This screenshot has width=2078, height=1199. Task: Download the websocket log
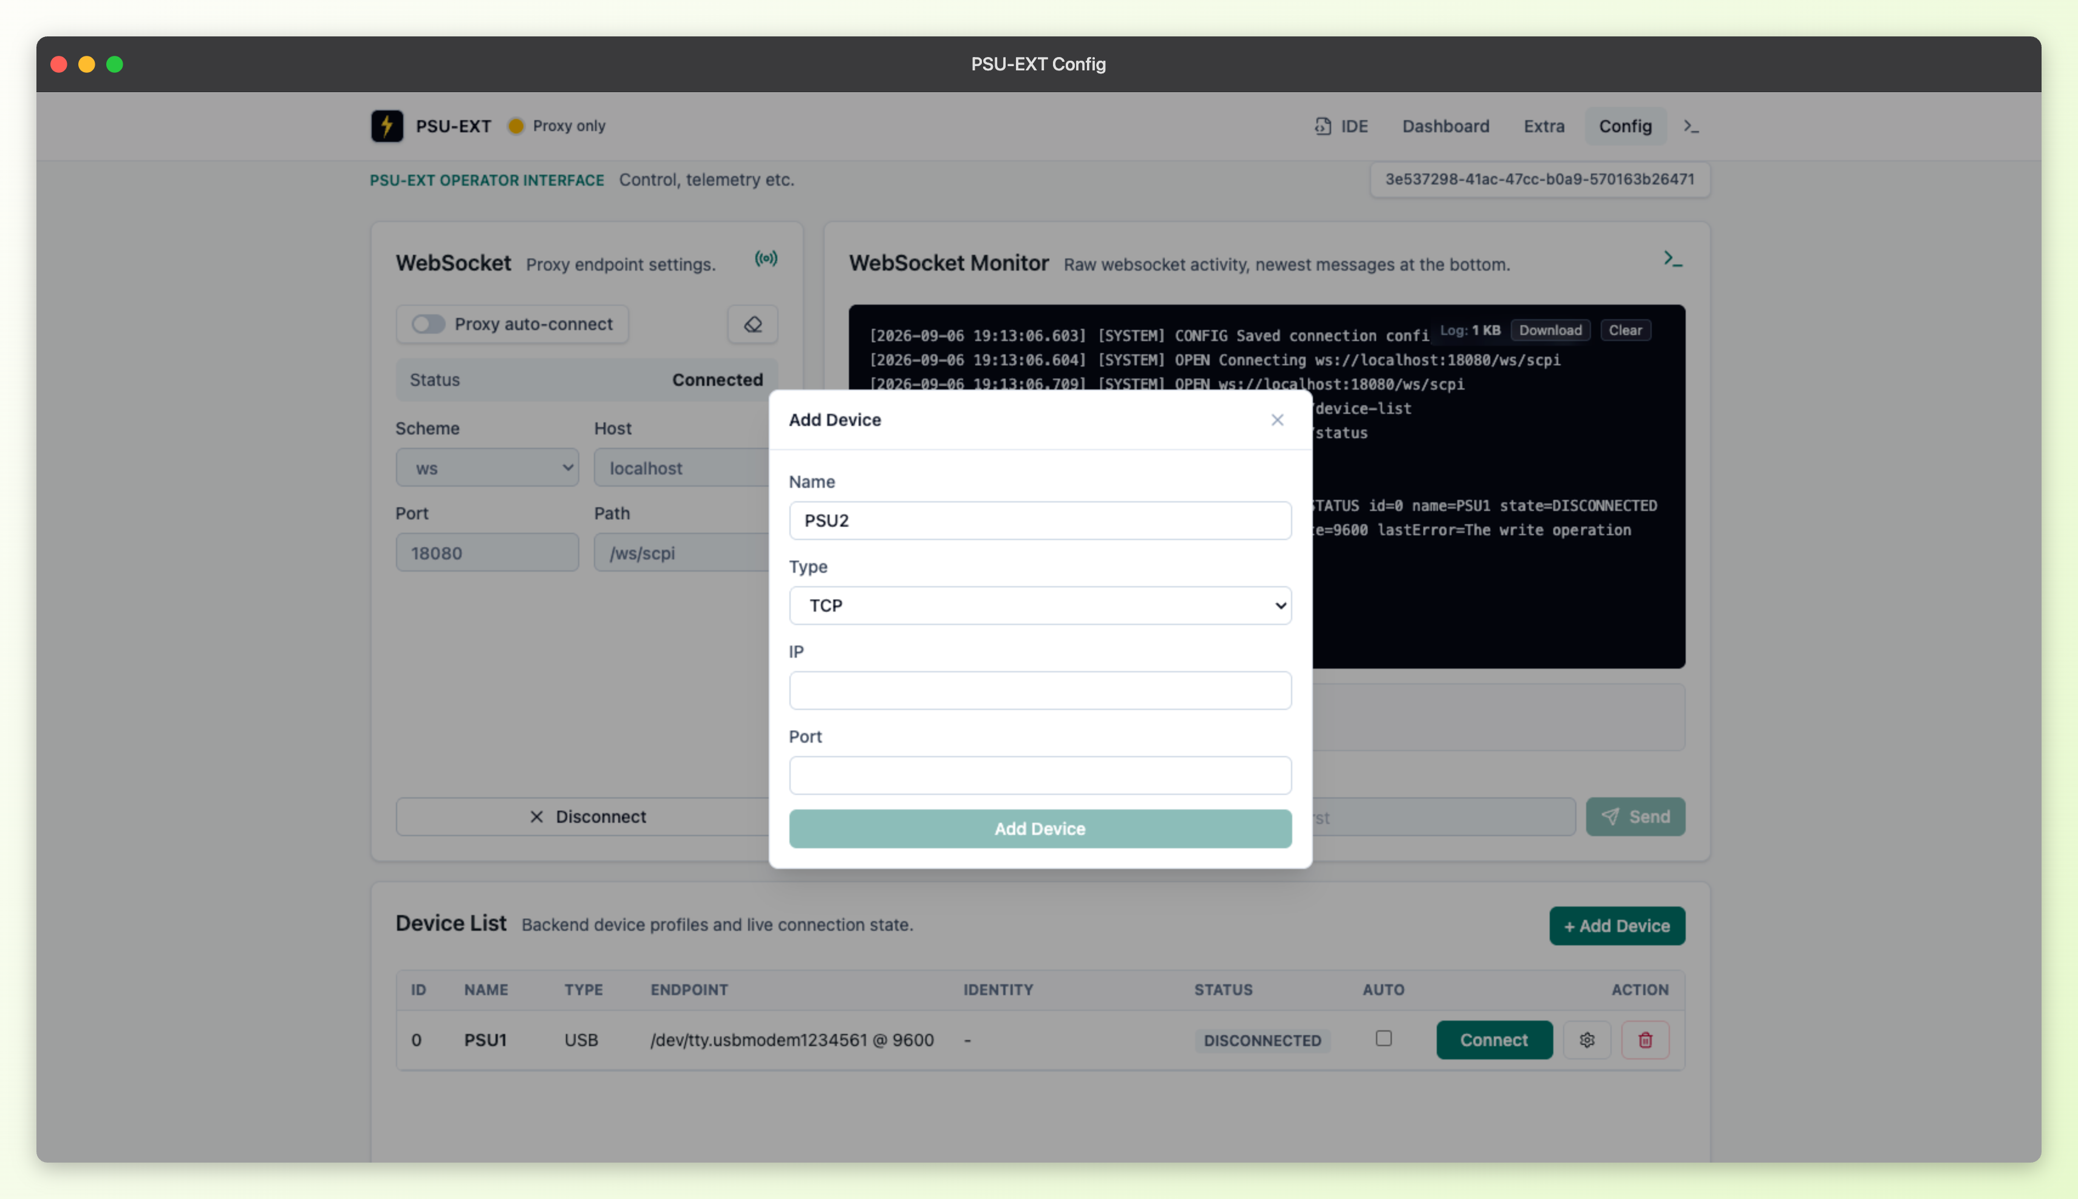click(1550, 330)
